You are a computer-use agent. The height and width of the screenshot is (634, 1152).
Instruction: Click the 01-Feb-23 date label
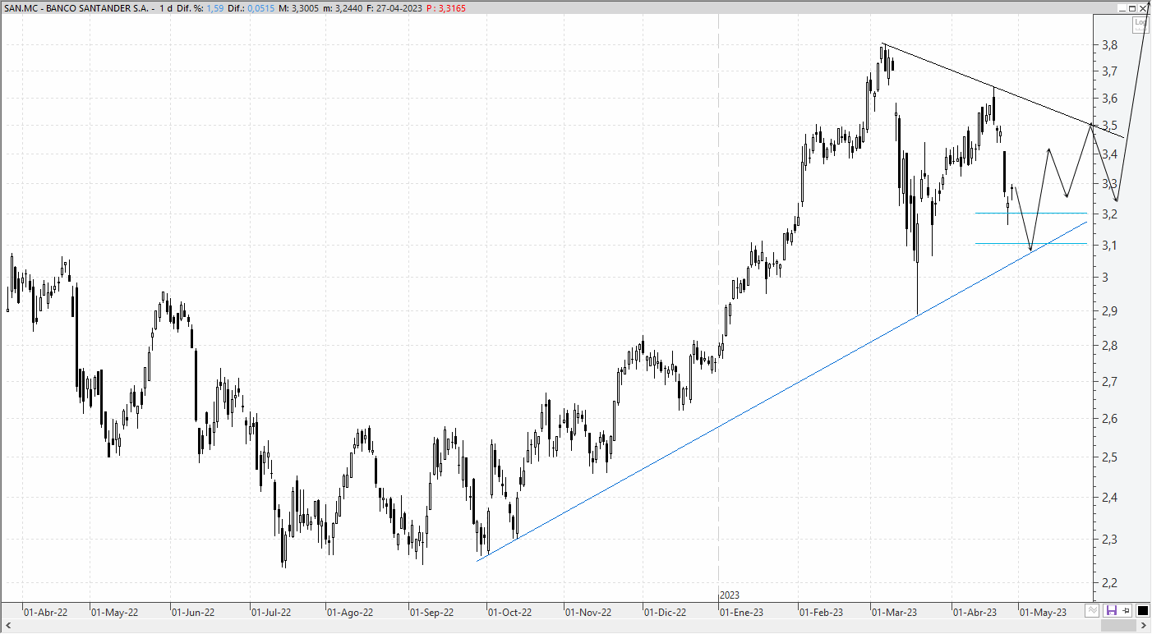(822, 612)
